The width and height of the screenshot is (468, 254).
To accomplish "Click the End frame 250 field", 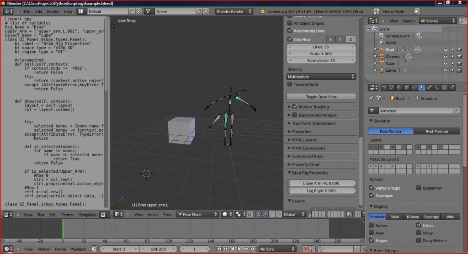I will (158, 249).
